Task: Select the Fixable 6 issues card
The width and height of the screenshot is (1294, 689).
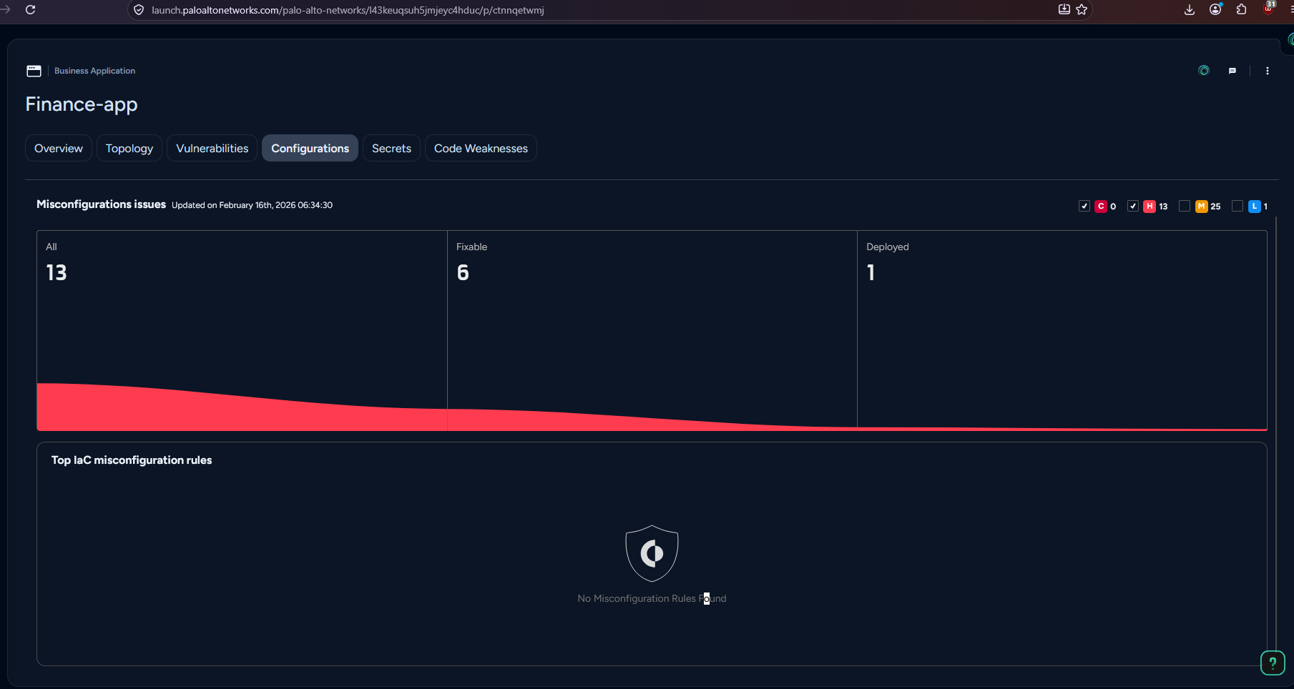Action: coord(652,330)
